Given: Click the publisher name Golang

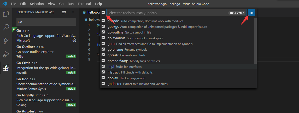Looking at the screenshot, I should pyautogui.click(x=22, y=105).
